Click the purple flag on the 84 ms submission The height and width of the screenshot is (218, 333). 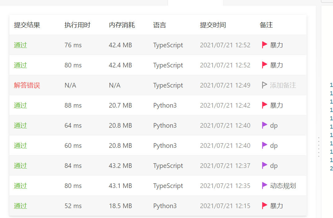(264, 165)
